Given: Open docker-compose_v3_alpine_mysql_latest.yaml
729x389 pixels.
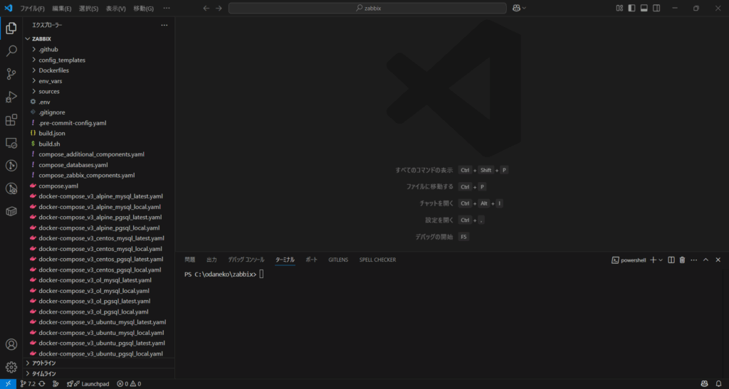Looking at the screenshot, I should coord(99,196).
